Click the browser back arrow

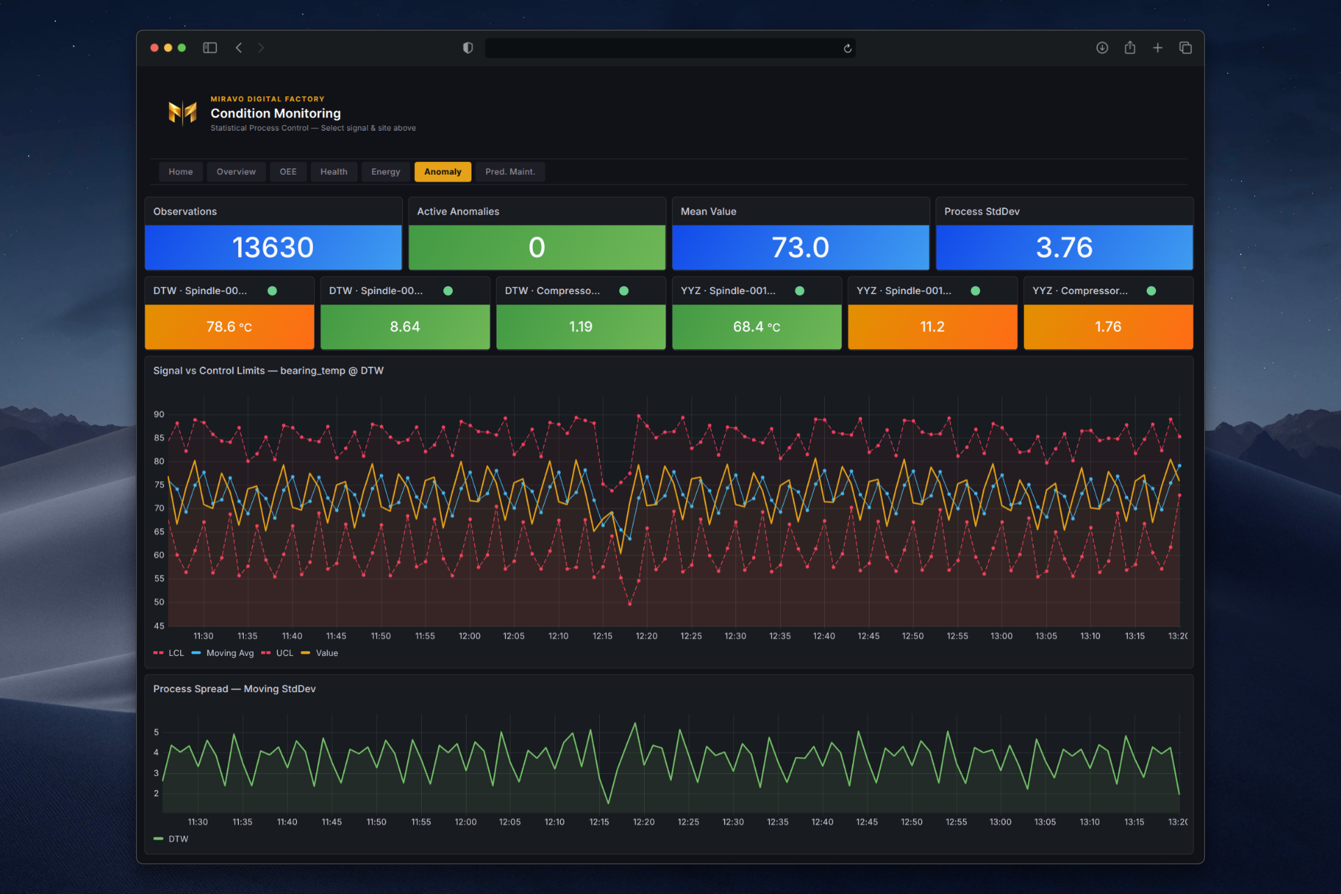pyautogui.click(x=239, y=47)
